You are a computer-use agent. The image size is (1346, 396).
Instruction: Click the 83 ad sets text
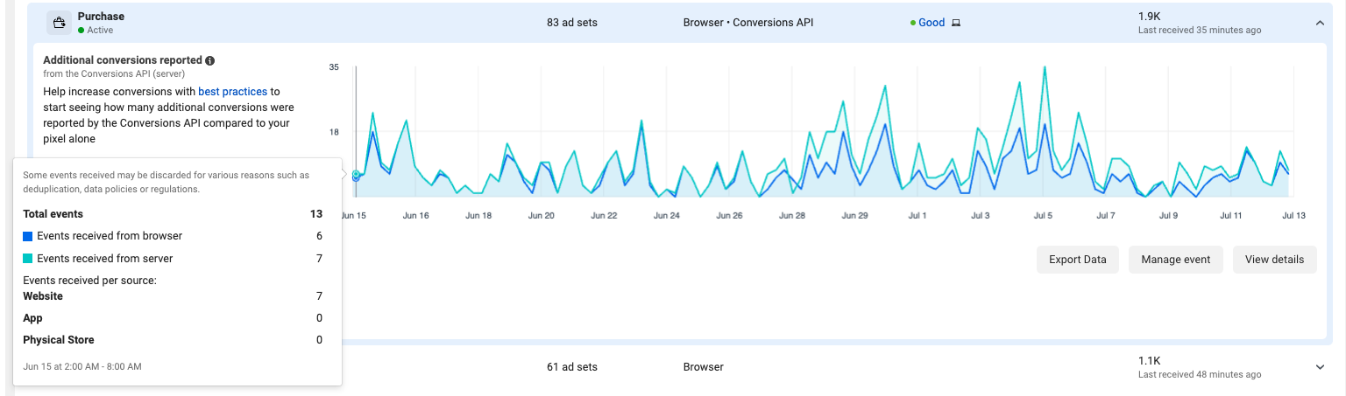pyautogui.click(x=571, y=23)
